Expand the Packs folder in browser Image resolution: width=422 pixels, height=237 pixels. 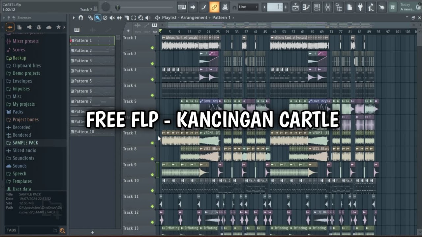pos(18,112)
